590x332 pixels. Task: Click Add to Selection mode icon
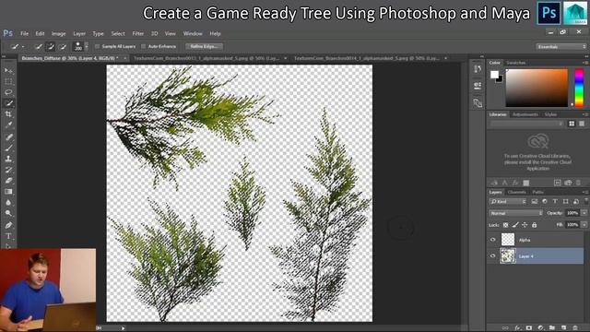(50, 47)
